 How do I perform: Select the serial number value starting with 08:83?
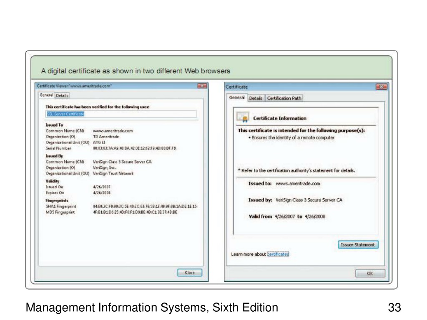pos(134,148)
